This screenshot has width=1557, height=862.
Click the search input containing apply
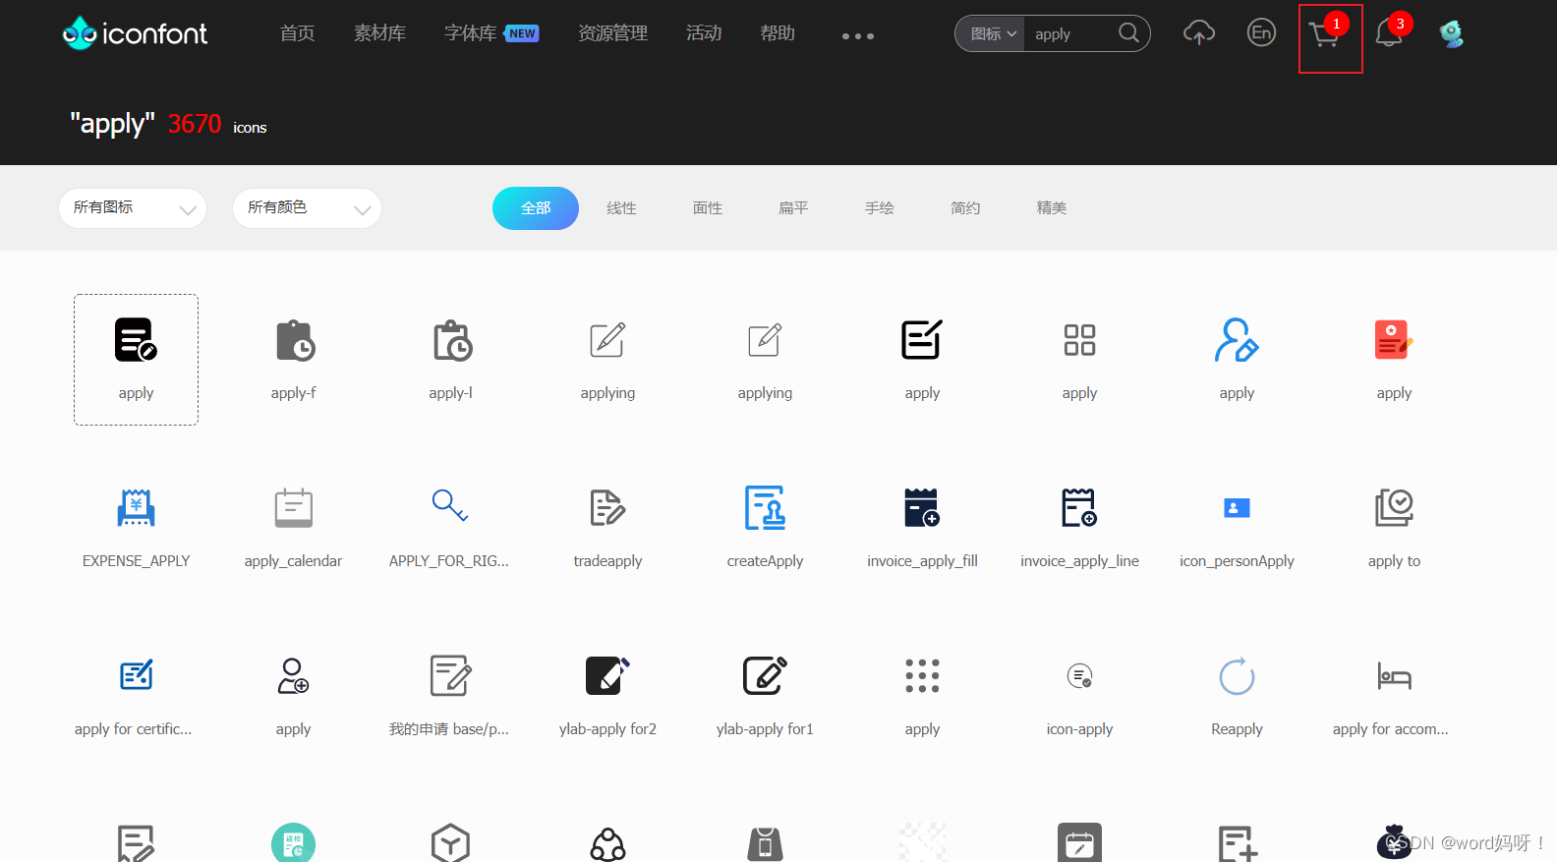[x=1071, y=34]
